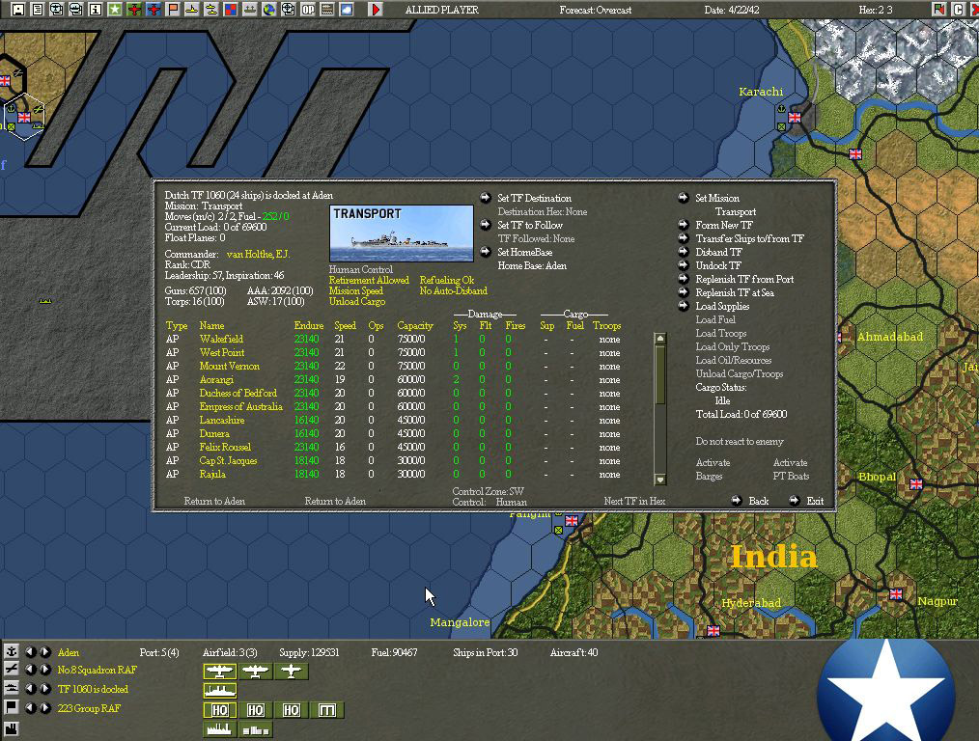Click the cloud weather toolbar icon
The width and height of the screenshot is (979, 741).
pyautogui.click(x=347, y=10)
